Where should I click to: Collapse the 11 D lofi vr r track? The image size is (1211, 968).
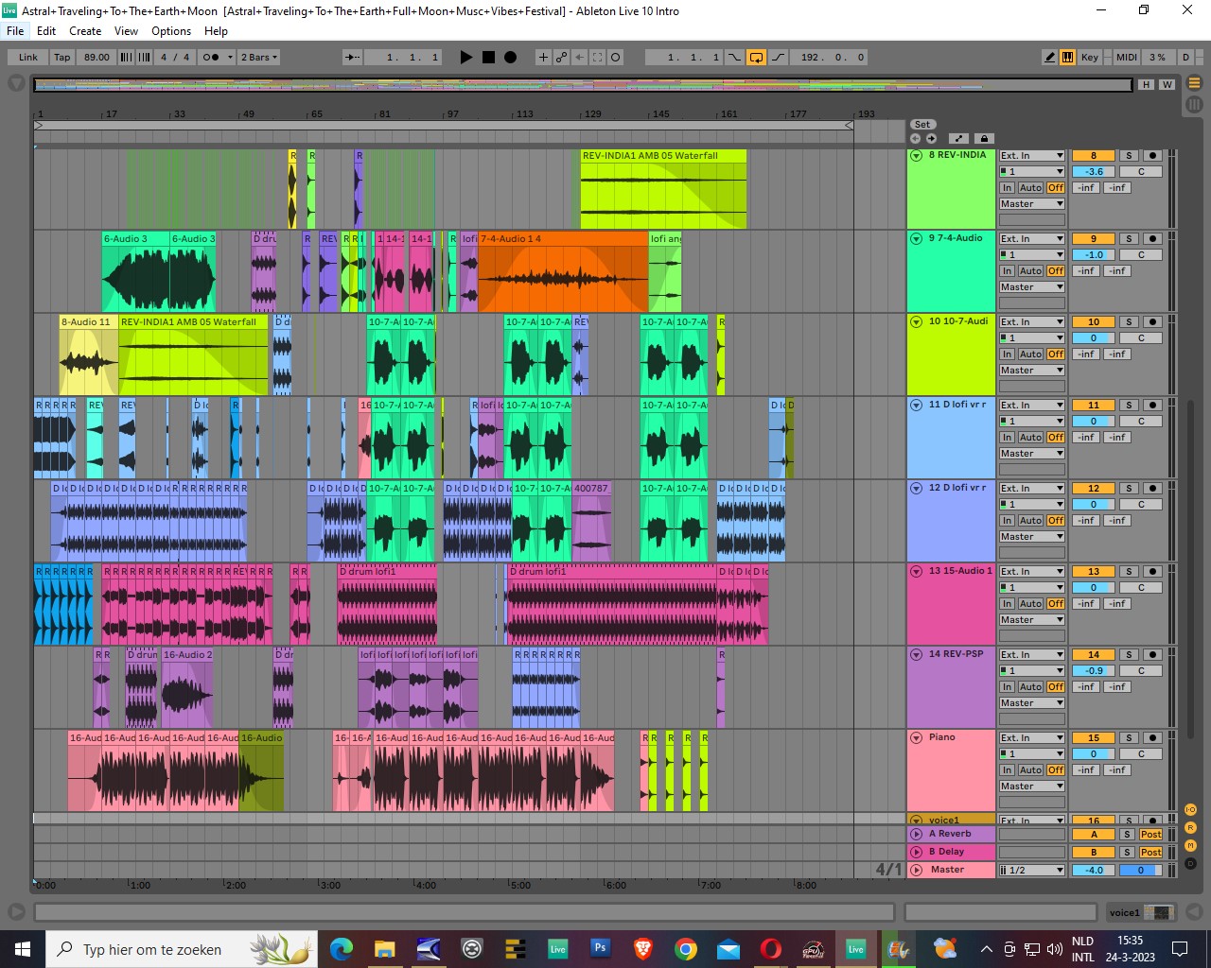click(916, 406)
